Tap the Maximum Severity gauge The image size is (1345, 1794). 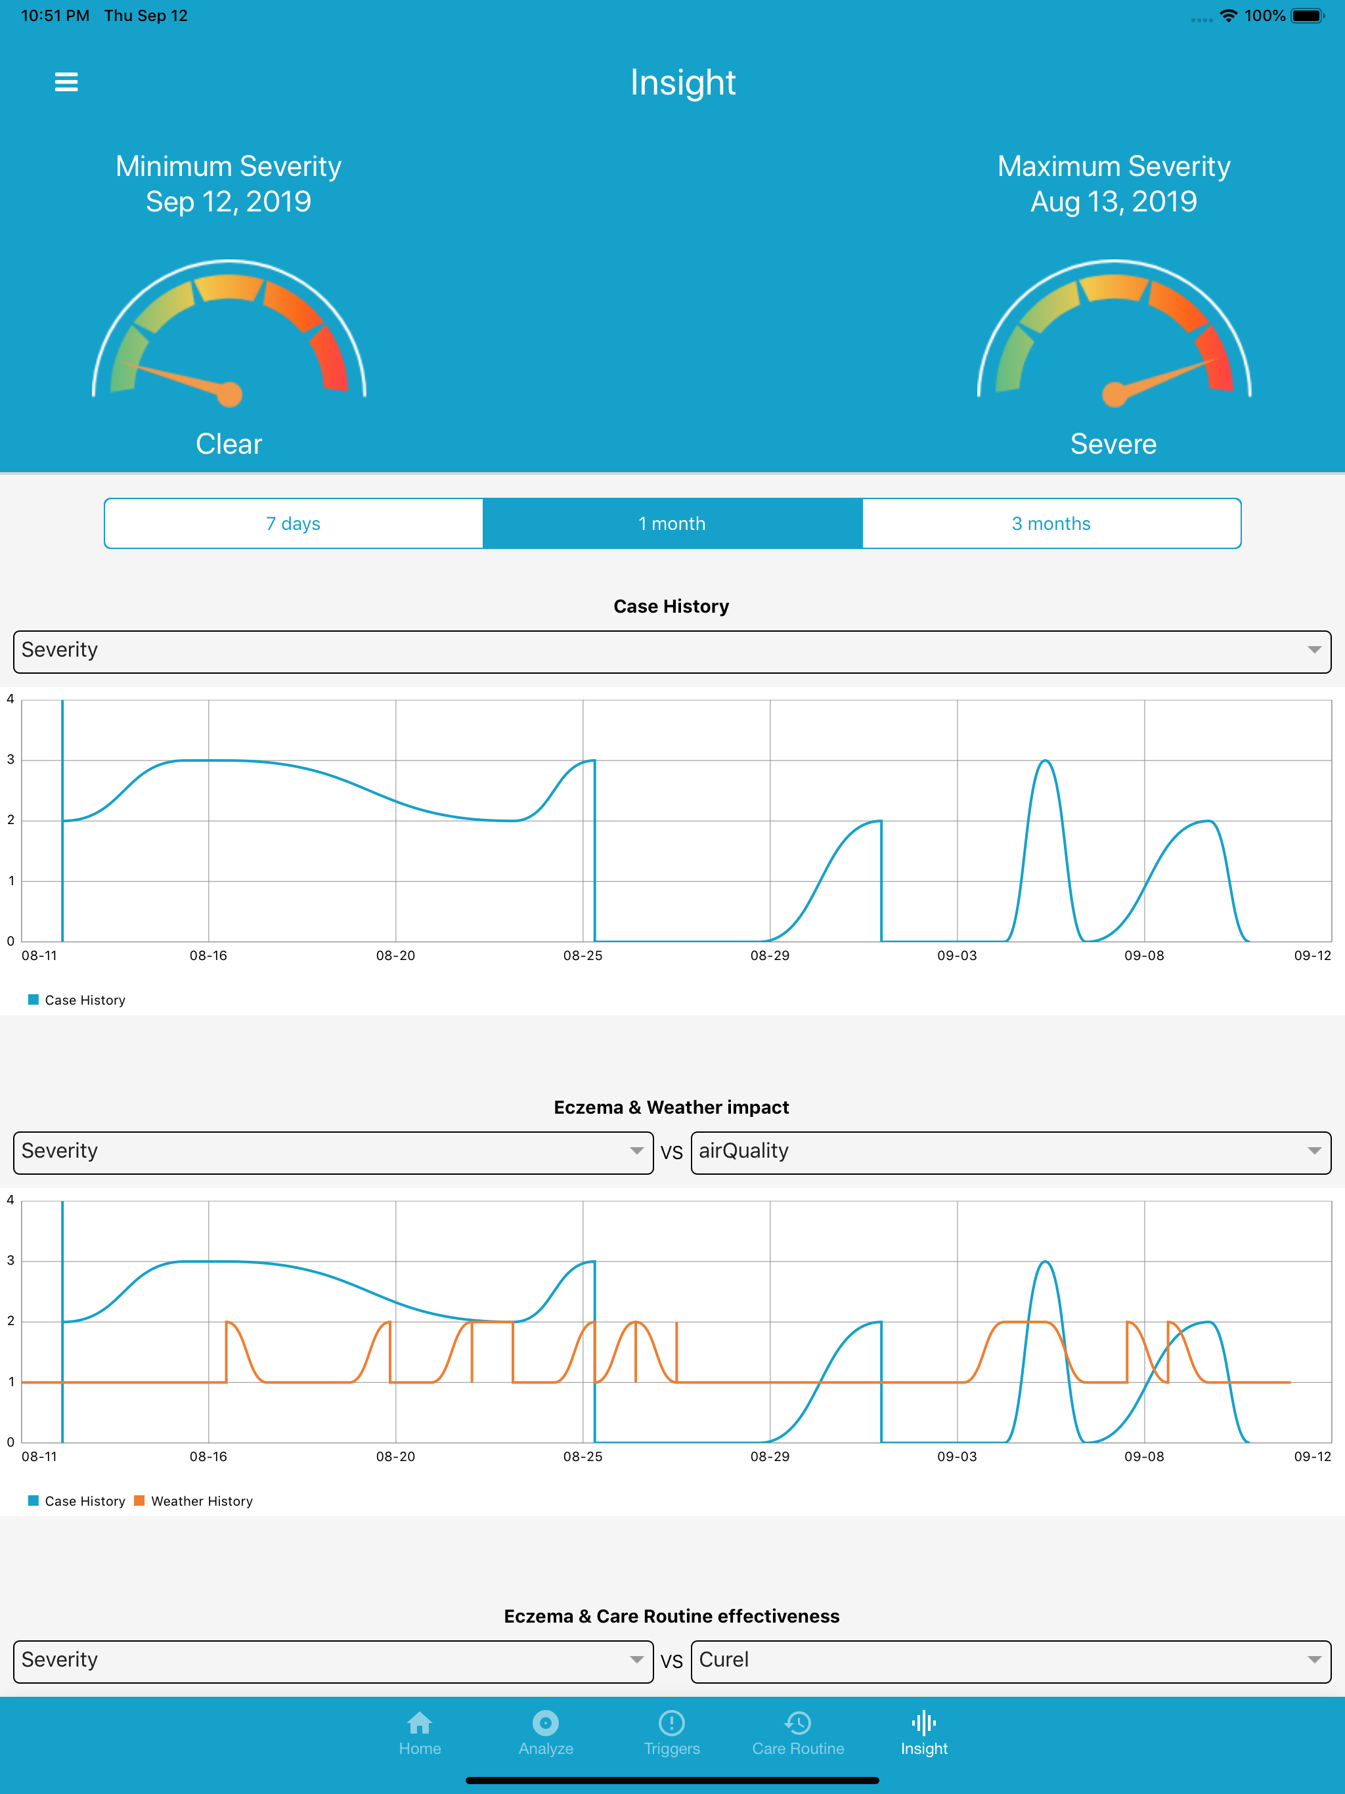click(1114, 332)
